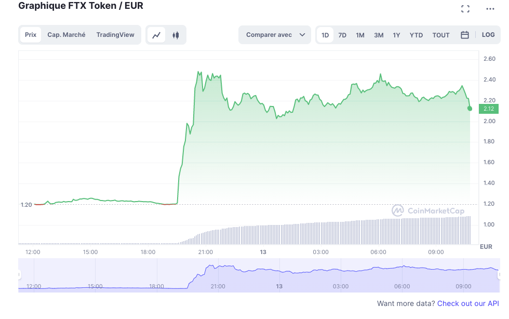The width and height of the screenshot is (509, 319).
Task: Grab the left handle of range navigator
Action: tap(19, 275)
